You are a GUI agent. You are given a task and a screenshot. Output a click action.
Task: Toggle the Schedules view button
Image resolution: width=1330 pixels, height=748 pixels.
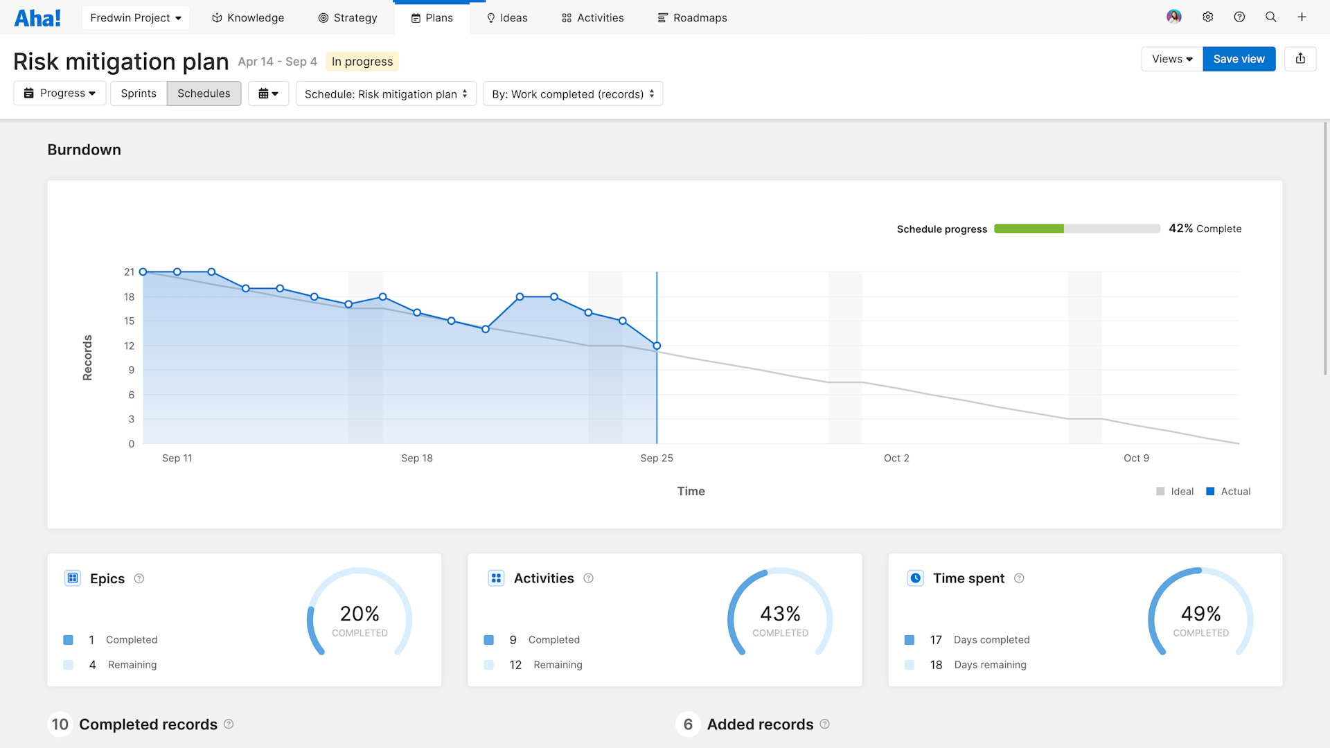204,93
